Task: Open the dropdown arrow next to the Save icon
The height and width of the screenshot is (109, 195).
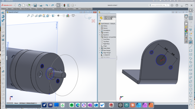Action: tap(38, 5)
